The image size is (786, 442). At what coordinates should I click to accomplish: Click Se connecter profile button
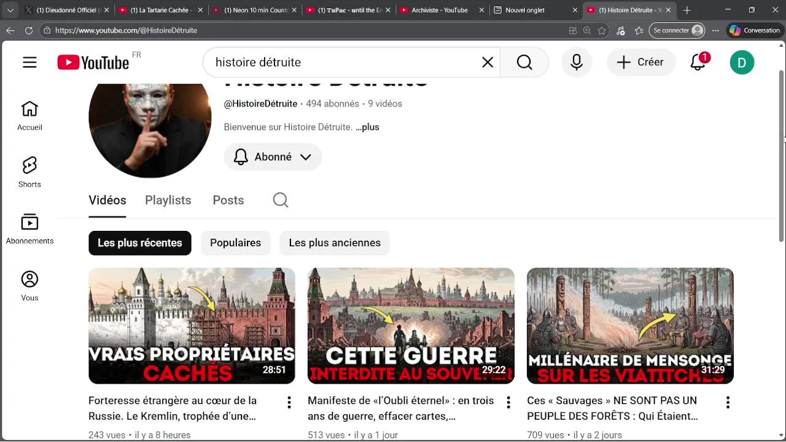[x=678, y=30]
